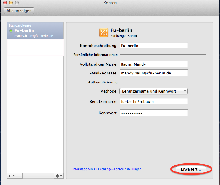Viewport: 220px width, 185px height.
Task: Click the Konten window title bar
Action: (110, 3)
